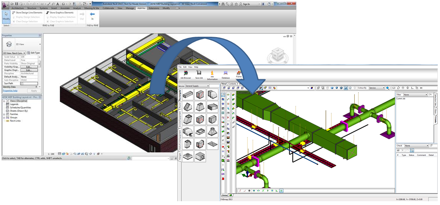Click Store Graphics Elements

tap(60, 13)
